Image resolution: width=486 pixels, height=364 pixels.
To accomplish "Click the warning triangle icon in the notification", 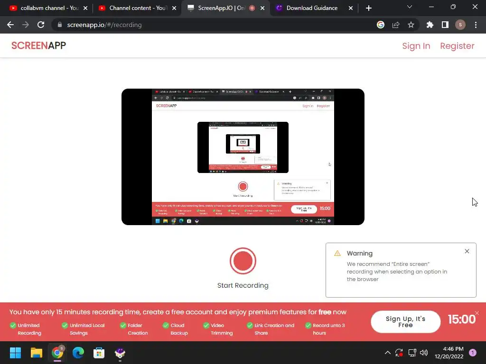I will pyautogui.click(x=337, y=253).
